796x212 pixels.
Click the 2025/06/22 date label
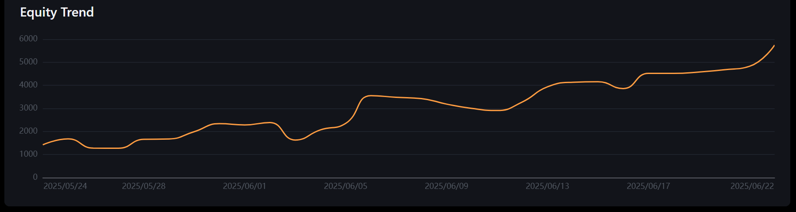[752, 186]
